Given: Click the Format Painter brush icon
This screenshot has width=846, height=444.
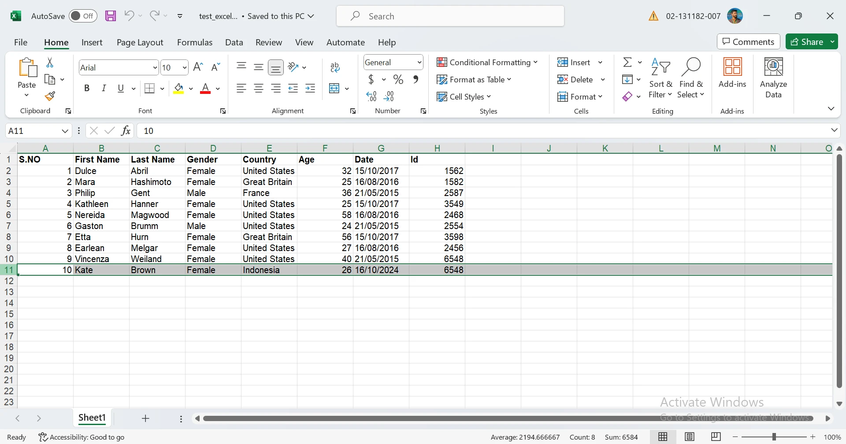Looking at the screenshot, I should click(x=50, y=96).
